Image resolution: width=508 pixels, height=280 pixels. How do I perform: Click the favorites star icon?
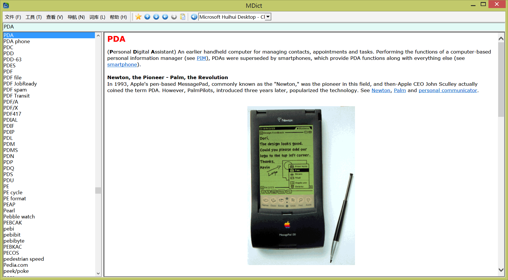(x=138, y=17)
